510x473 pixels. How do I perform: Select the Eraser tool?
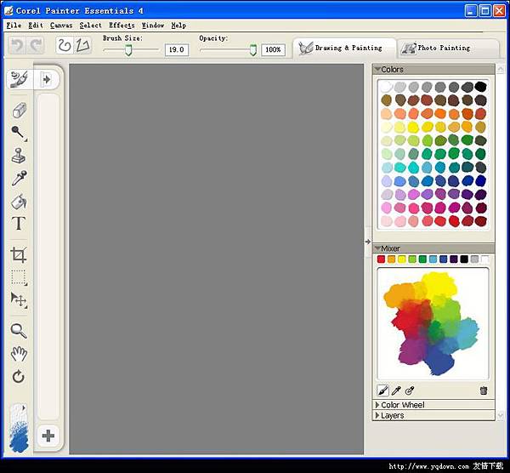click(x=19, y=110)
